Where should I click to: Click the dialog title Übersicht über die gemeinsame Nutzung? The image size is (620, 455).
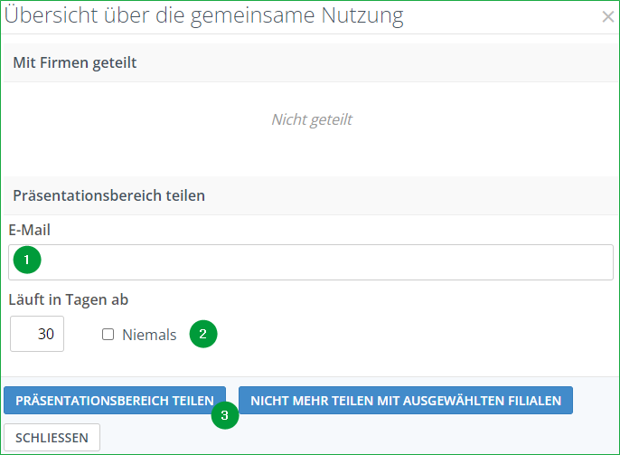(x=205, y=15)
